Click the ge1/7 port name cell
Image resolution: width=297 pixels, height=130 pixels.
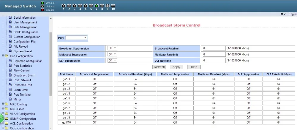pyautogui.click(x=66, y=108)
